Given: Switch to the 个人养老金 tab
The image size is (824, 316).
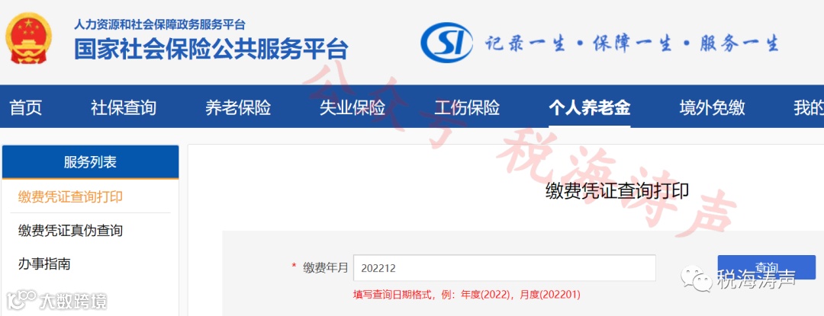Looking at the screenshot, I should click(x=590, y=108).
